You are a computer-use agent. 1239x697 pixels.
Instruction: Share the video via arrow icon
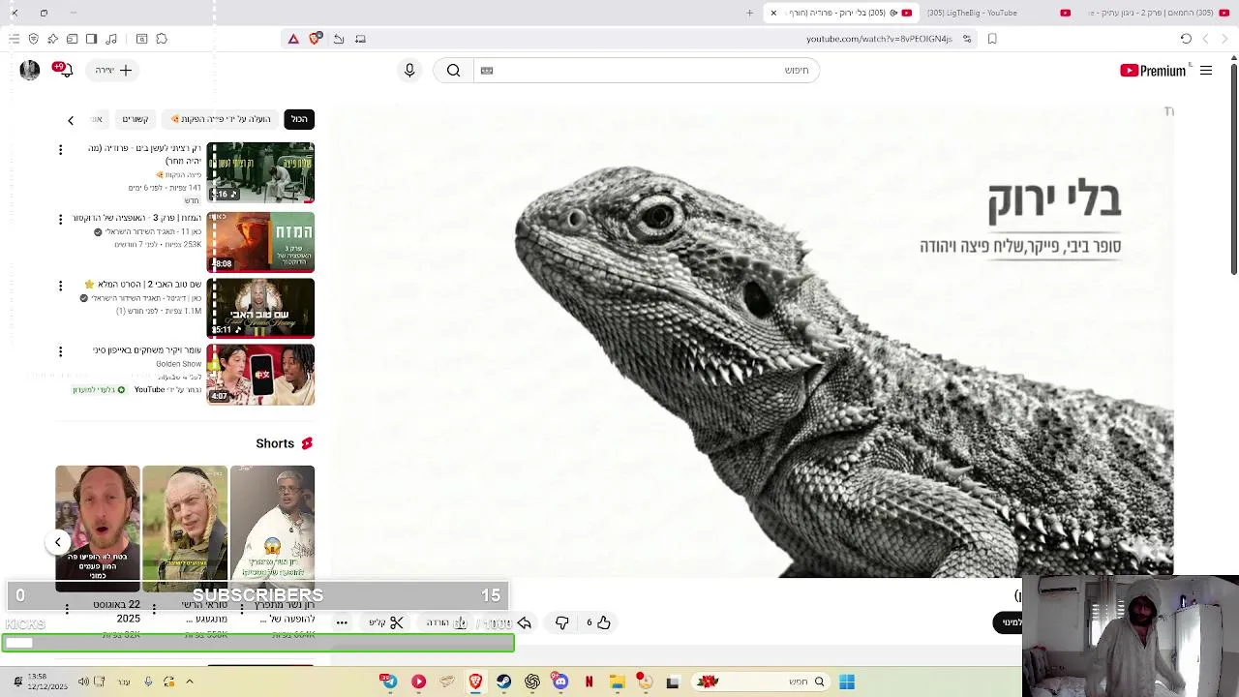[x=524, y=622]
